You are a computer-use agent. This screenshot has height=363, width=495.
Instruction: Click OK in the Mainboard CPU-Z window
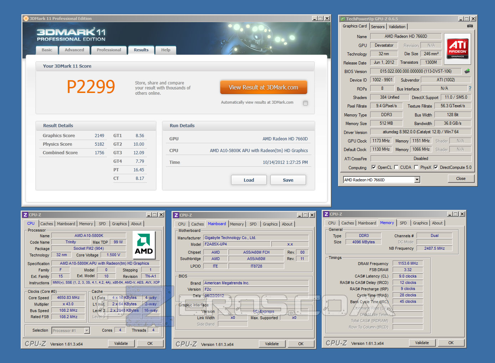(x=301, y=344)
